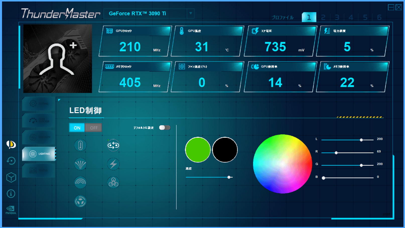Viewport: 405px width, 228px height.
Task: Click the R value 69
Action: [379, 151]
